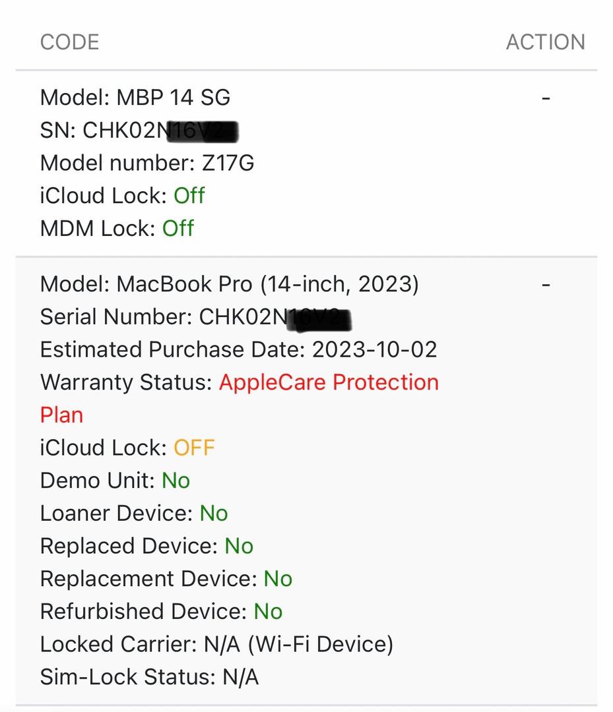
Task: Click the green iCloud Lock 'Off' status
Action: click(x=189, y=196)
